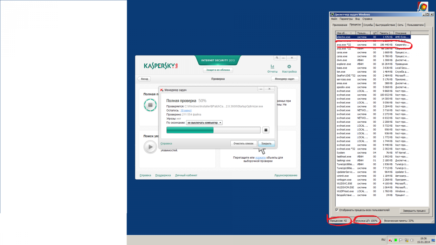Open the не выключать компьютер dropdown

[x=204, y=123]
